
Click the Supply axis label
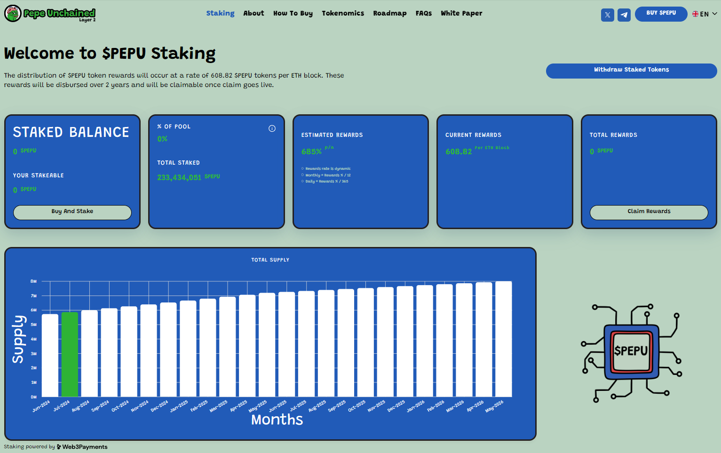[18, 339]
